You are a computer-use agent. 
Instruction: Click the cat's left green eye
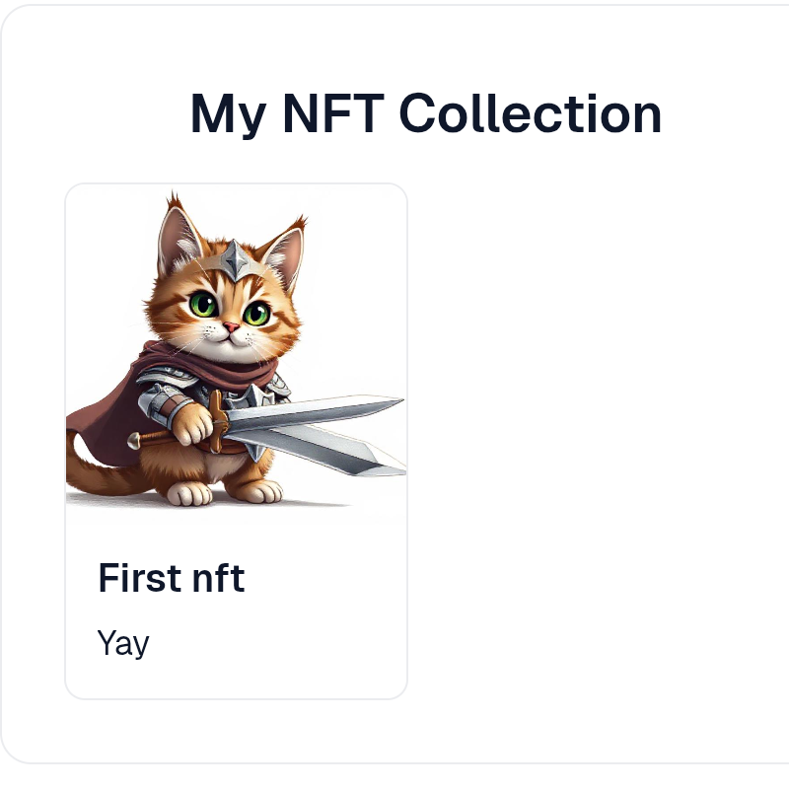pyautogui.click(x=204, y=305)
